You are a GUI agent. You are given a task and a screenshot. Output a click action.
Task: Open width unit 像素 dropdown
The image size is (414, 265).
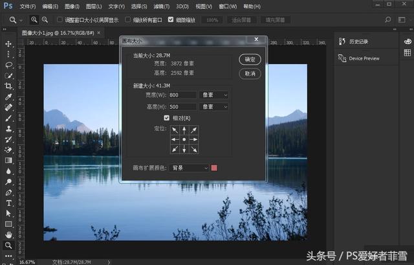click(x=213, y=95)
